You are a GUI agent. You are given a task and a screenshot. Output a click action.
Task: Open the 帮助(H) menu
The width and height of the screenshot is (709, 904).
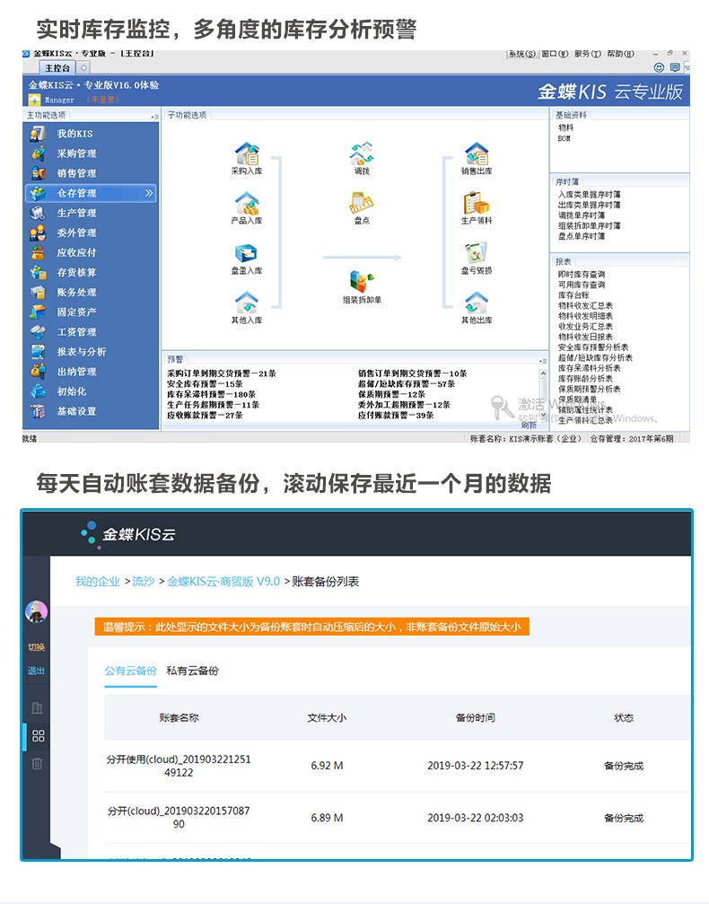click(620, 54)
